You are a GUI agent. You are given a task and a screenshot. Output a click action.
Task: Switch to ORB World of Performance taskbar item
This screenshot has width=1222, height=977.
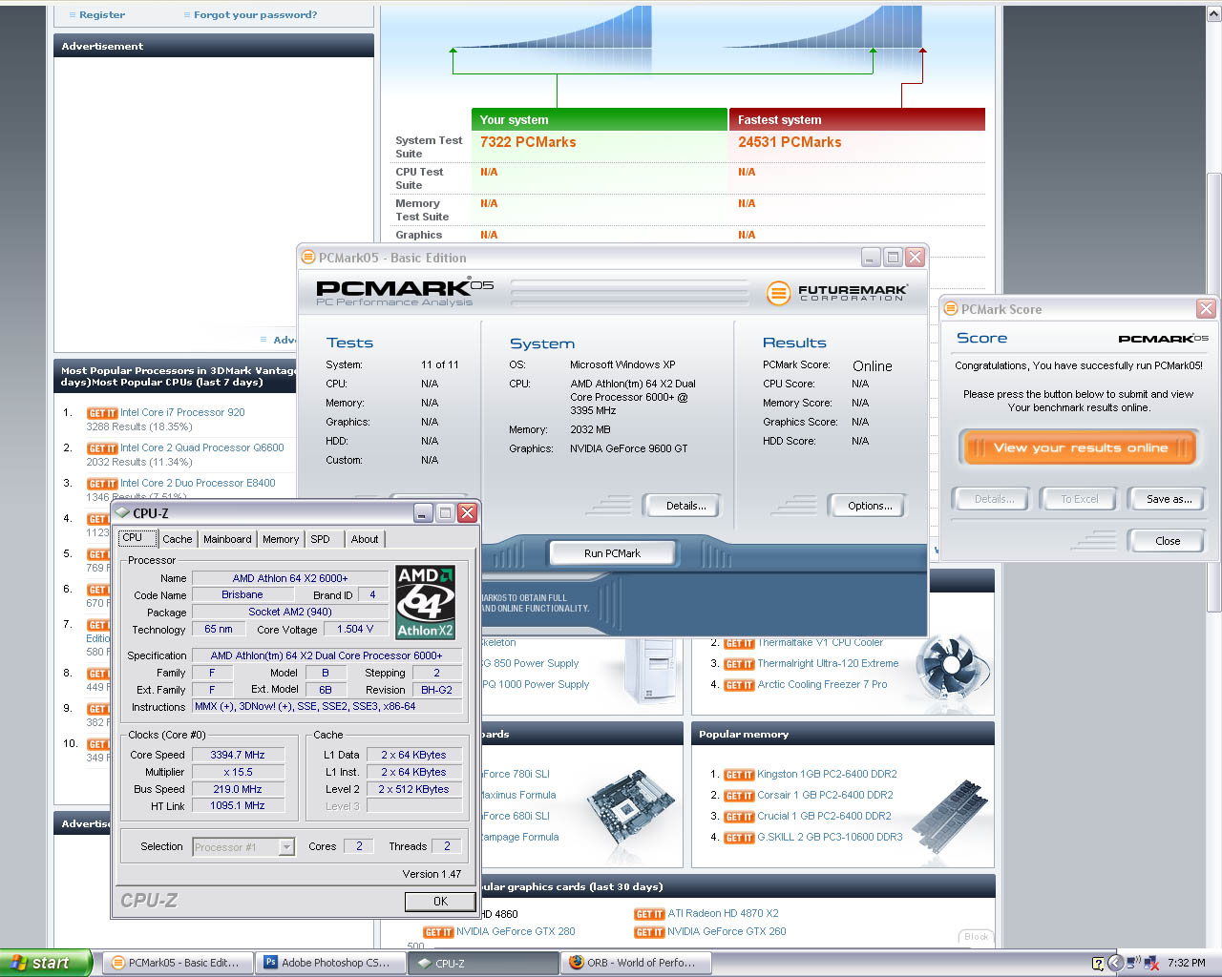[638, 963]
